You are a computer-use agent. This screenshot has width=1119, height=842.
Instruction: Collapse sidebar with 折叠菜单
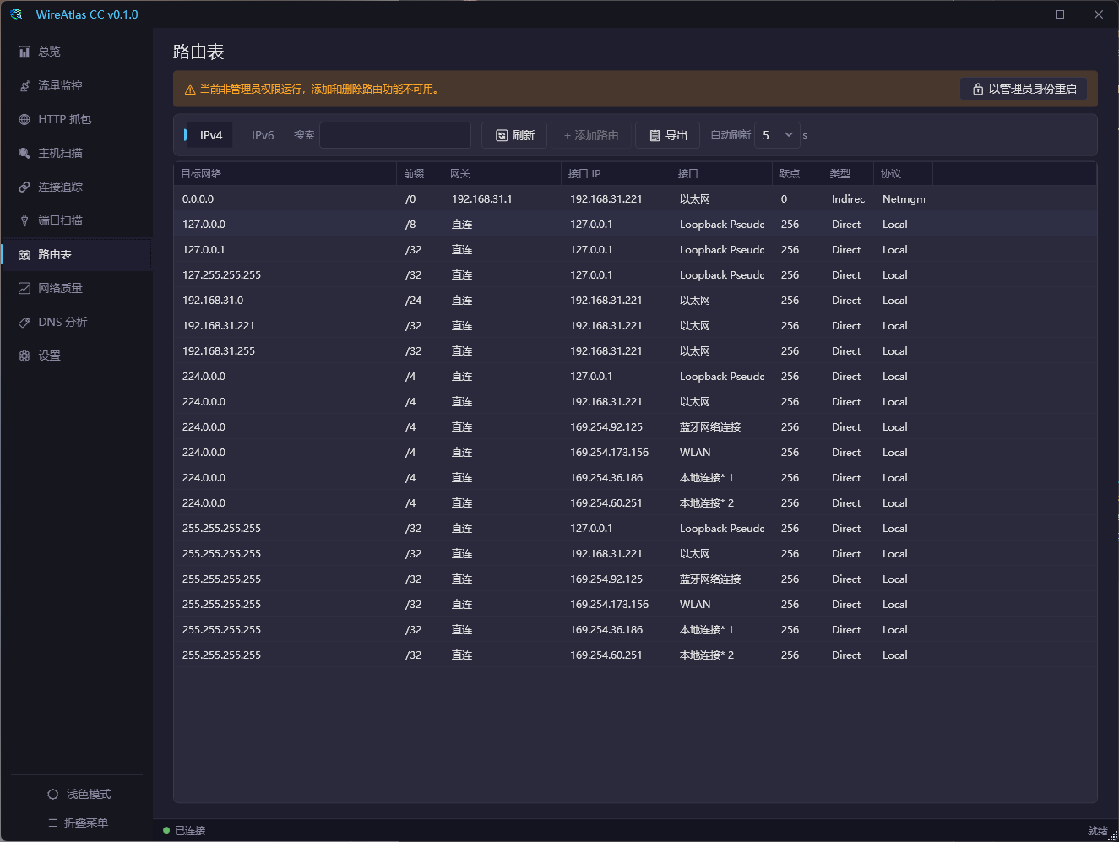78,823
